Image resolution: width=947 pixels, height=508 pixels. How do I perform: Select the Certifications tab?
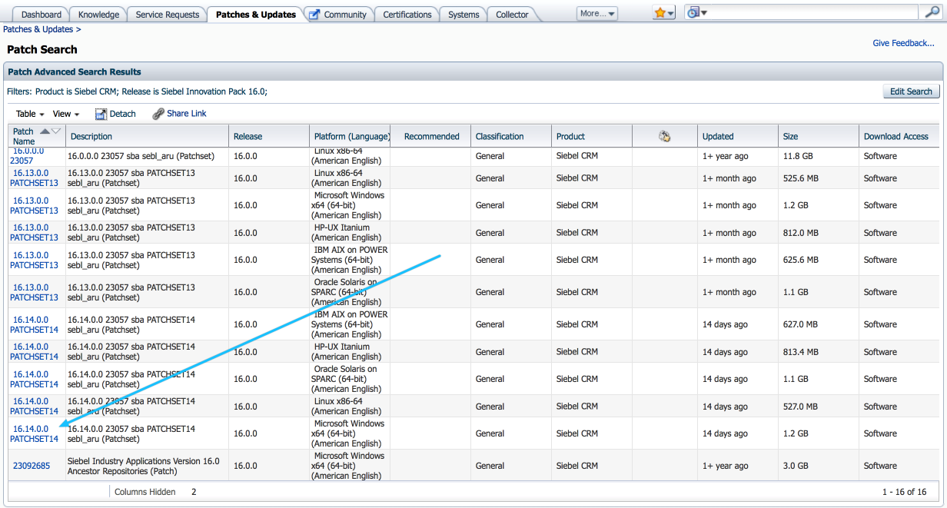(407, 14)
